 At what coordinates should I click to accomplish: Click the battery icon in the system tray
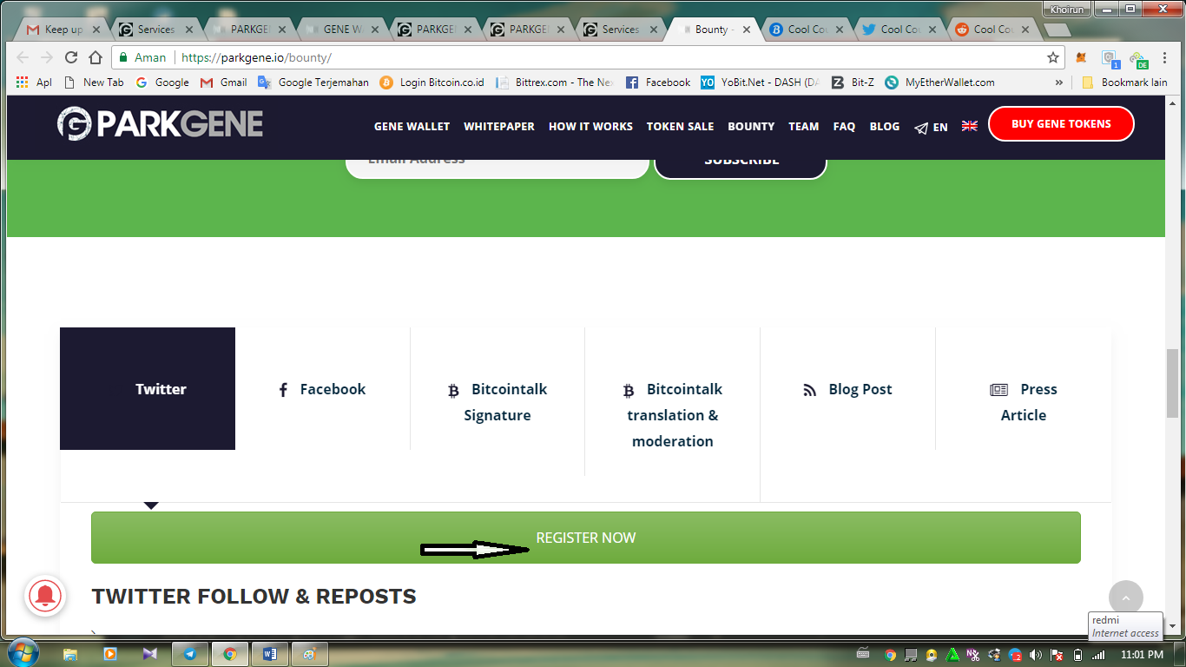(1077, 655)
